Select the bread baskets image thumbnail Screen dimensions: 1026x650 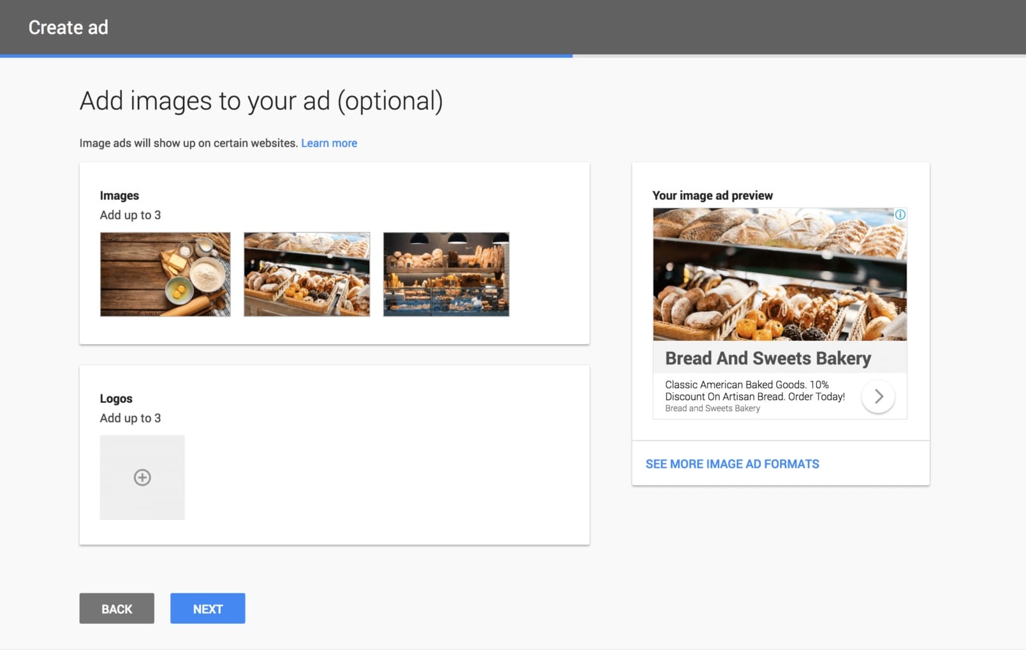pyautogui.click(x=307, y=274)
